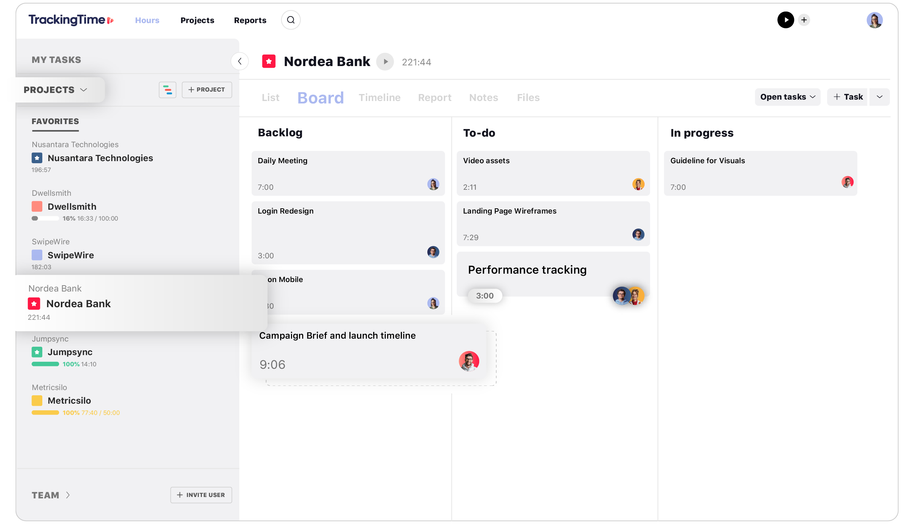The height and width of the screenshot is (526, 903).
Task: Switch to the Report tab
Action: click(x=435, y=98)
